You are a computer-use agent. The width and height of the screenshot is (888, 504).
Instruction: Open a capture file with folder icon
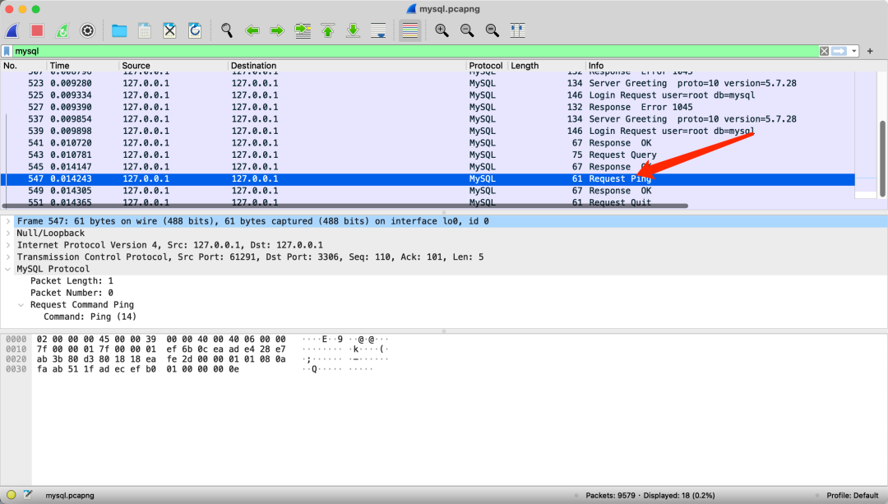pos(119,30)
